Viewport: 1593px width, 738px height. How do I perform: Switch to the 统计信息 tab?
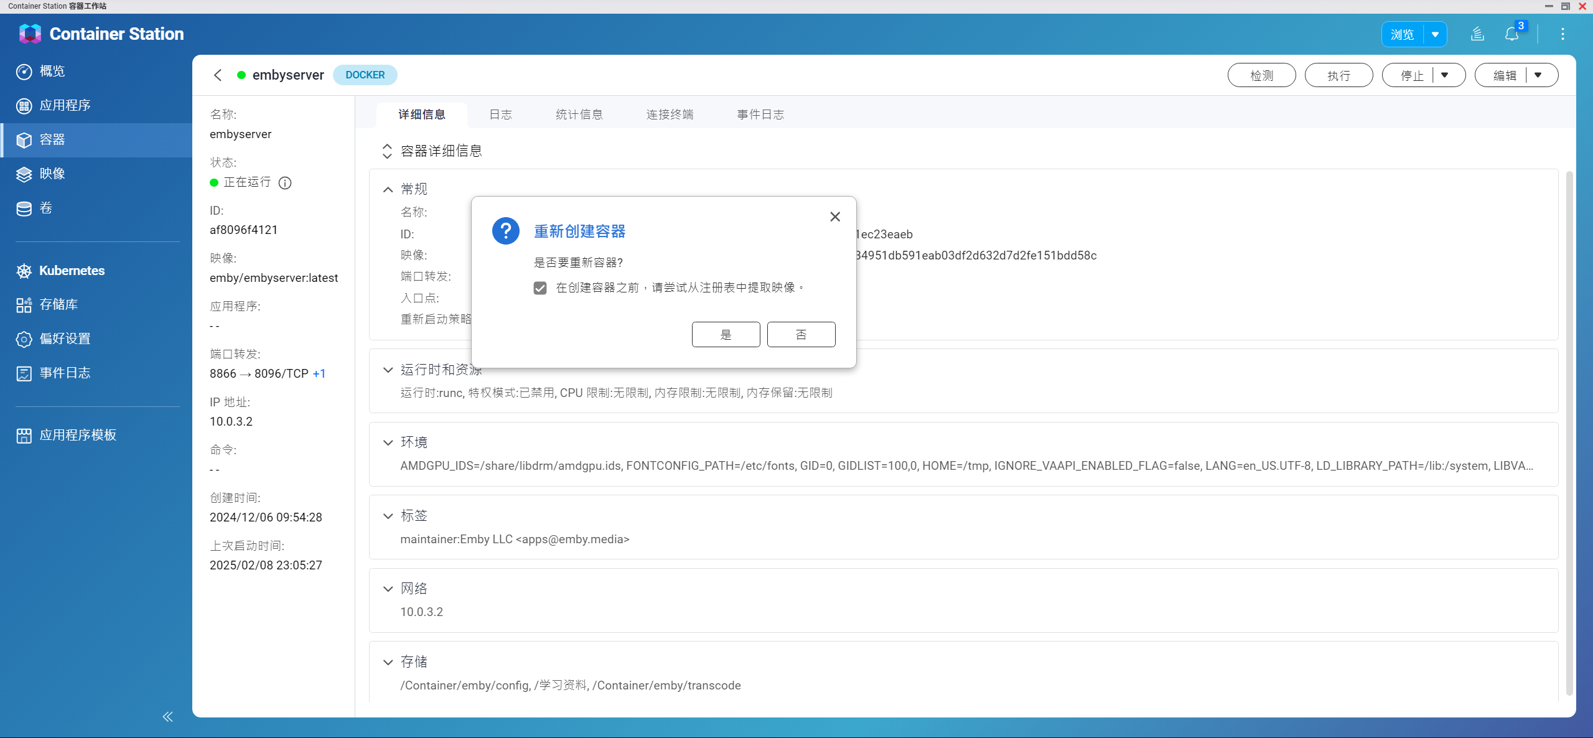tap(579, 114)
